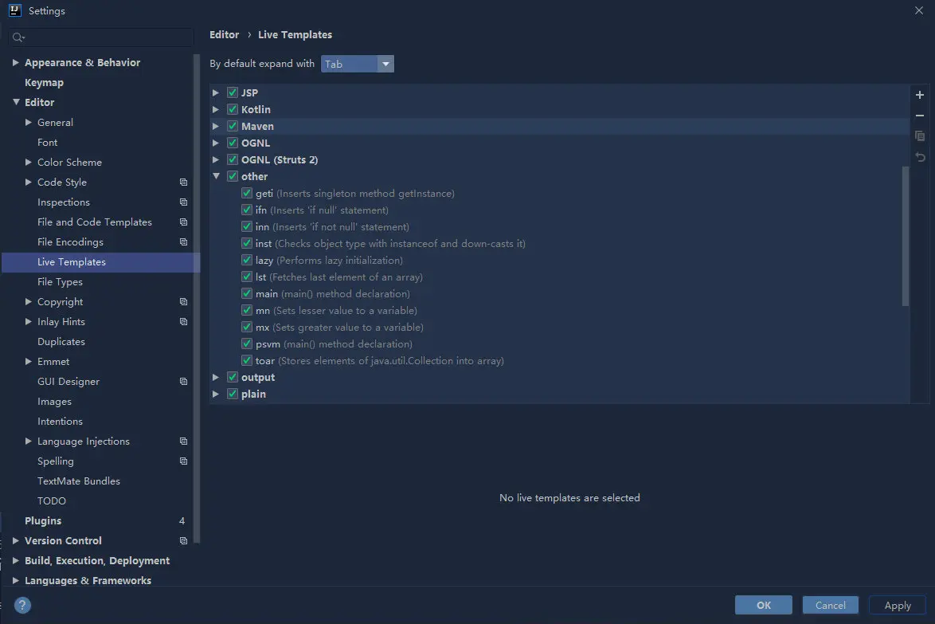
Task: Click the copy-settings icon beside Code Style
Action: pos(183,182)
